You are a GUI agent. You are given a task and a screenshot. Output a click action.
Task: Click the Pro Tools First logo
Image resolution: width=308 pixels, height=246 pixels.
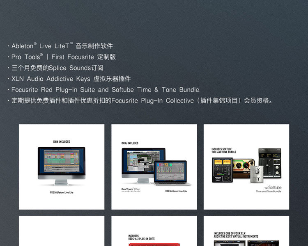coord(131,190)
